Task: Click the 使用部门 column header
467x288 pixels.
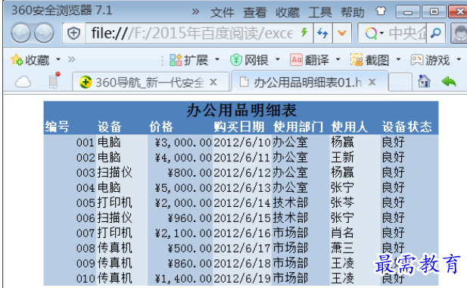Action: pyautogui.click(x=298, y=127)
